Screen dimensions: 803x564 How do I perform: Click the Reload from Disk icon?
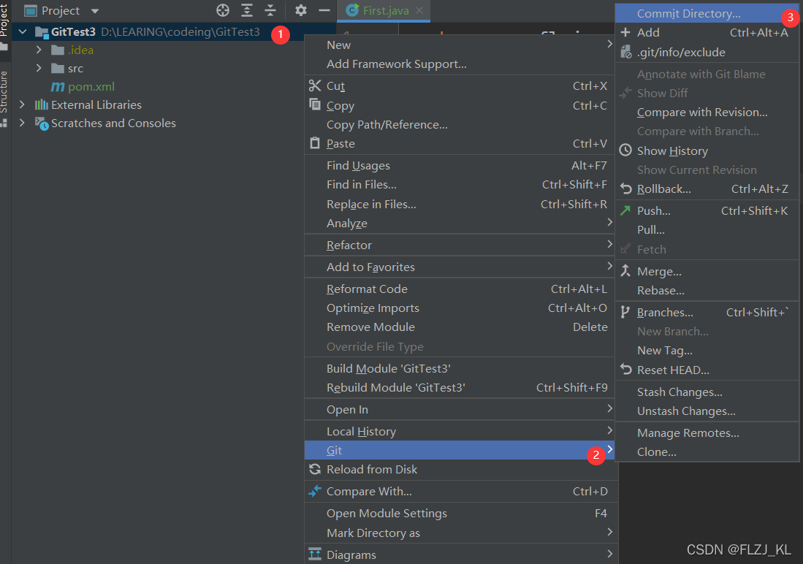[315, 469]
